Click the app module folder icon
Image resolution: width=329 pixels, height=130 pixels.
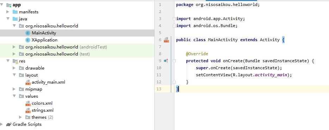coord(9,5)
